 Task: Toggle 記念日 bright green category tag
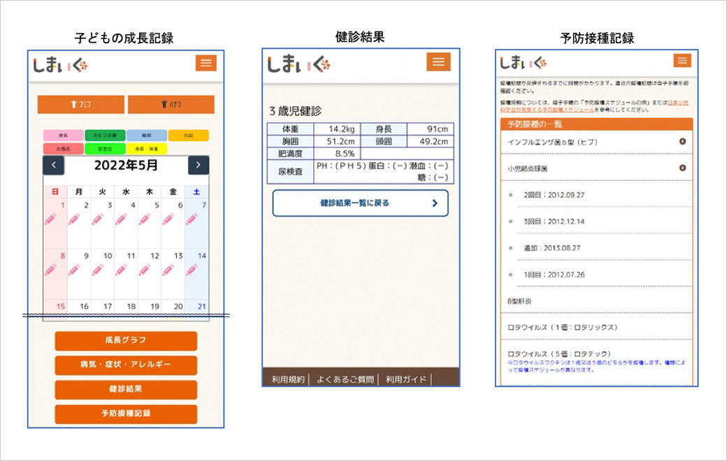click(x=106, y=149)
